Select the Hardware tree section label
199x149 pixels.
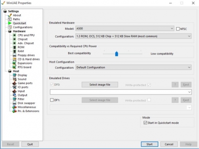(x=19, y=31)
